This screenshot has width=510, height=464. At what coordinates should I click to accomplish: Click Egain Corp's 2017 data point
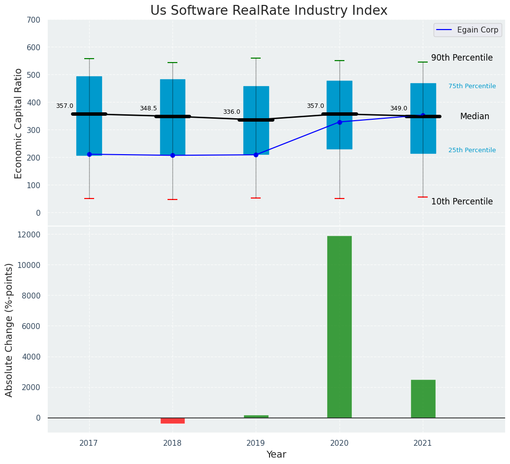pyautogui.click(x=89, y=155)
